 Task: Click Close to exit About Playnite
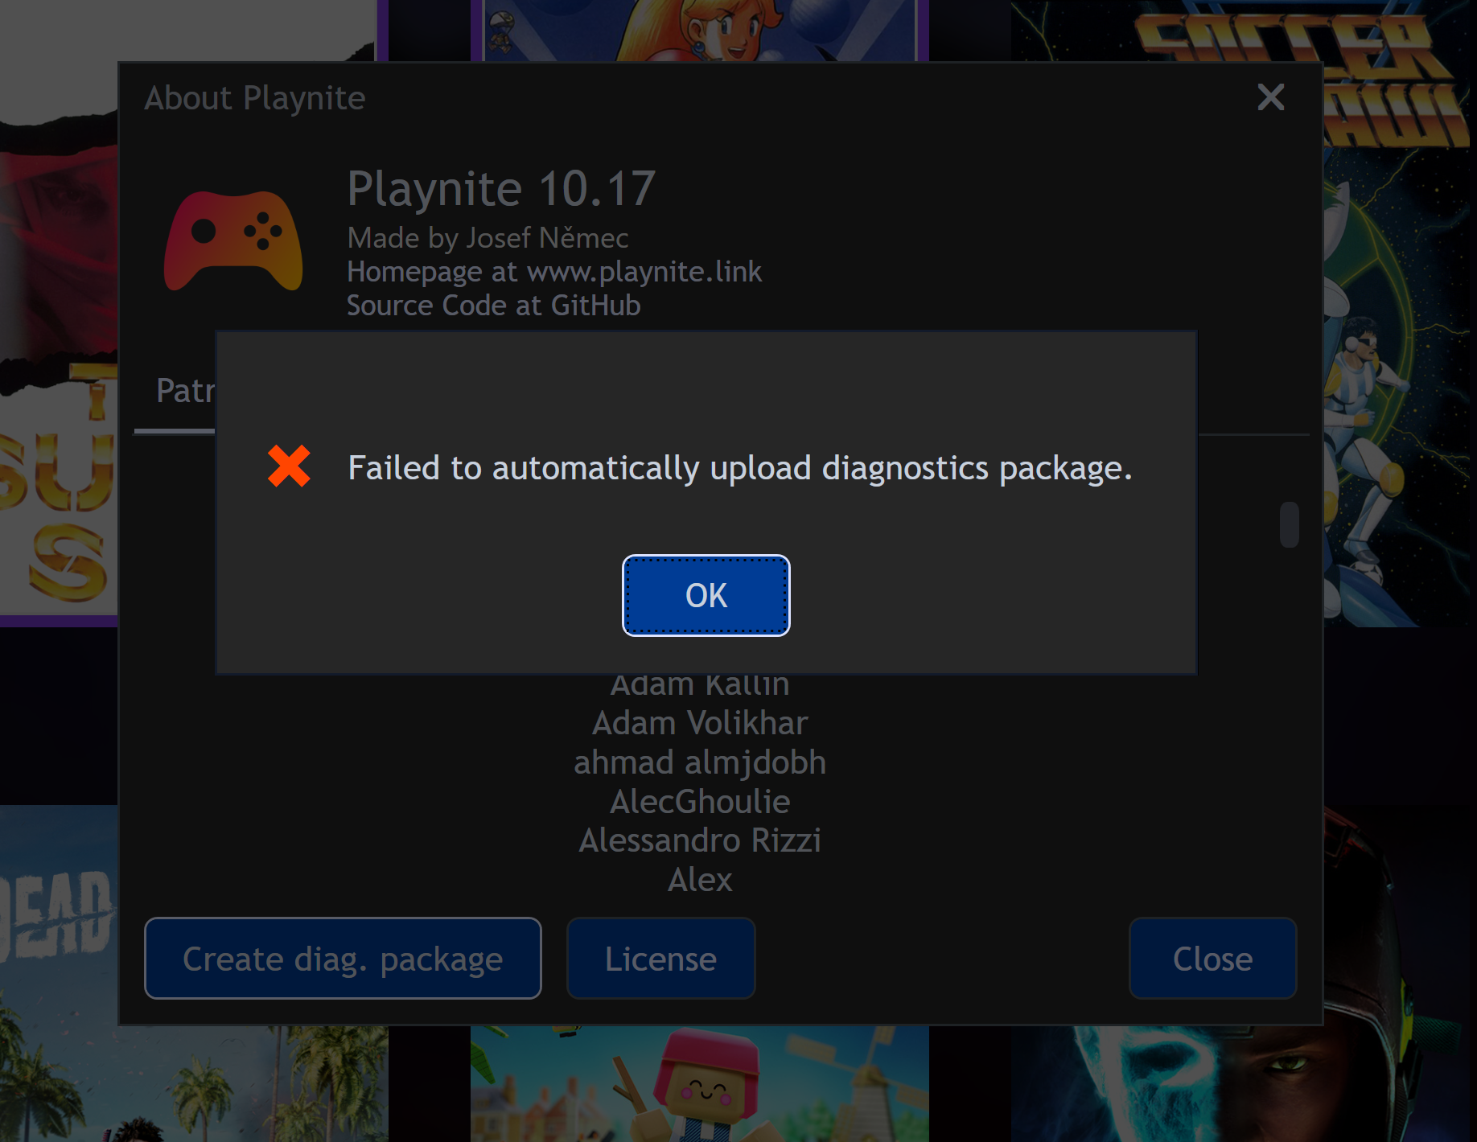click(1212, 958)
